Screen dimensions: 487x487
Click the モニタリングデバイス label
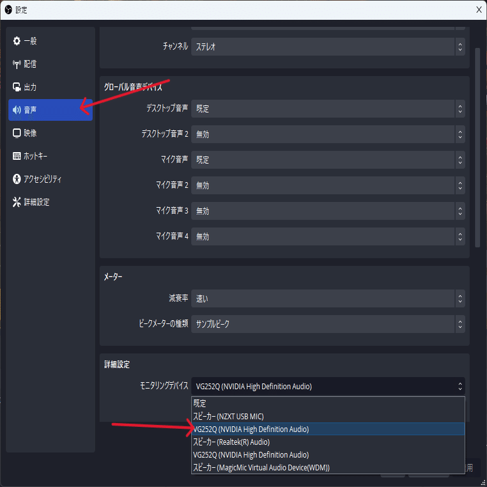pyautogui.click(x=164, y=386)
